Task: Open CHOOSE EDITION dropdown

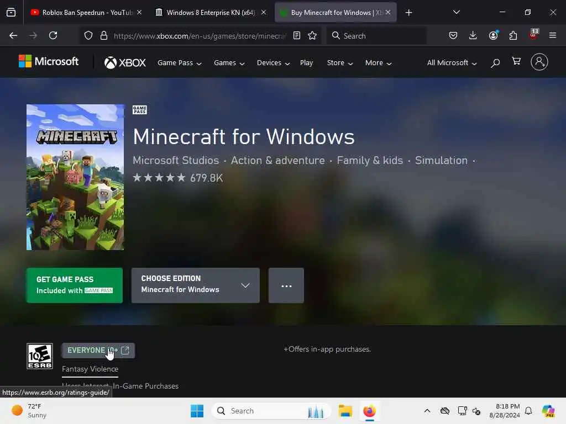Action: 195,285
